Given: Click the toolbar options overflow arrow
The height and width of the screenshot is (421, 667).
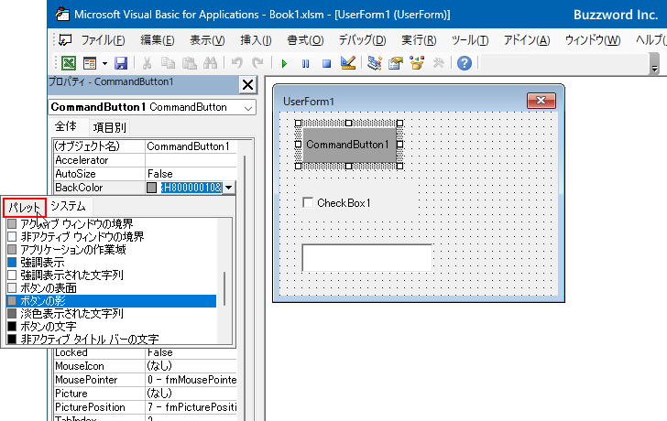Looking at the screenshot, I should pyautogui.click(x=655, y=68).
